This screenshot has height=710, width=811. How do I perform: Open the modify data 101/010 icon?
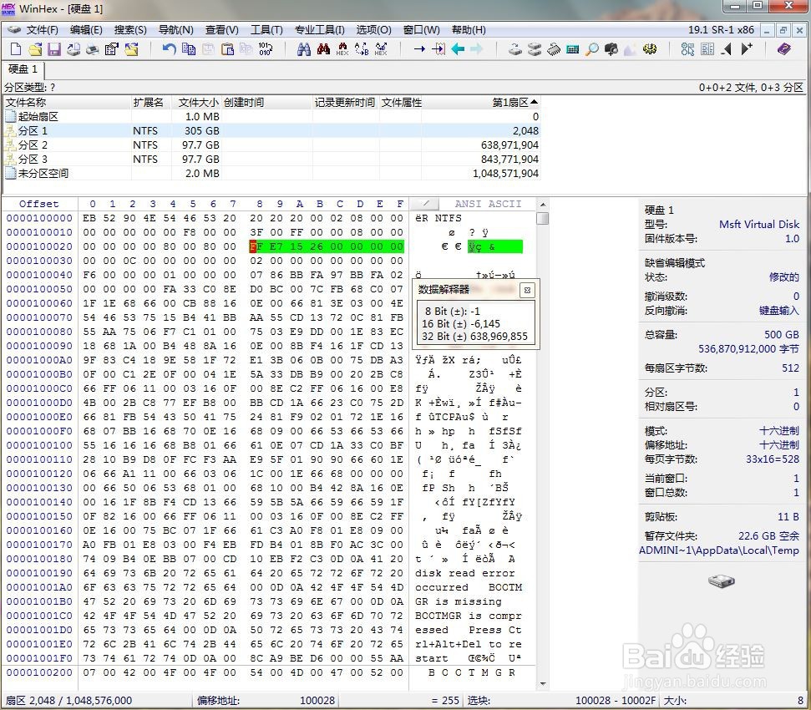(266, 49)
